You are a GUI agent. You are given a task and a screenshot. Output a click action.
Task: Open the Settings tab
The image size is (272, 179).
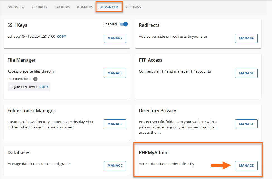pos(133,7)
